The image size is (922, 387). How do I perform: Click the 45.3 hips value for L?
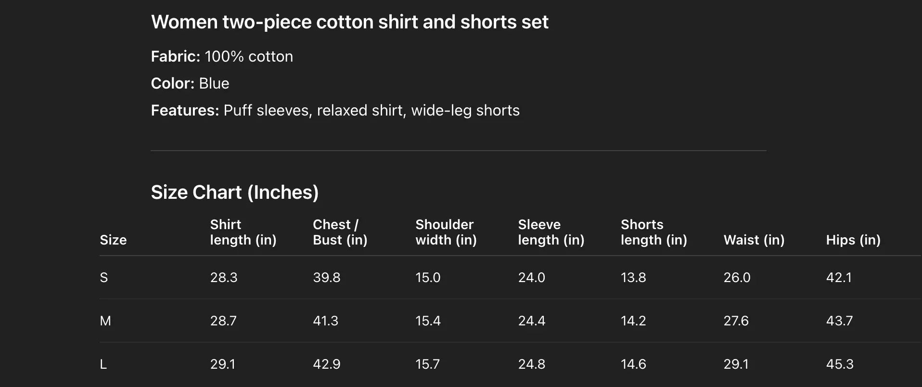point(840,364)
